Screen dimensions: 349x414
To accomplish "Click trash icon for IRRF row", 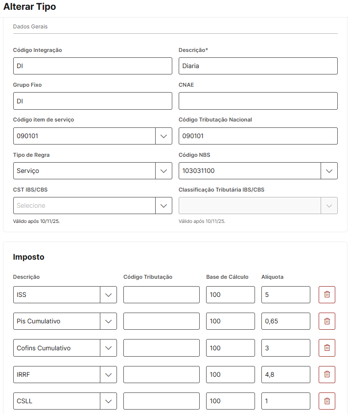I will pos(327,374).
